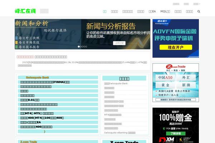215x143 pixels.
Task: Open the navigation item ending in EA
Action: point(152,11)
